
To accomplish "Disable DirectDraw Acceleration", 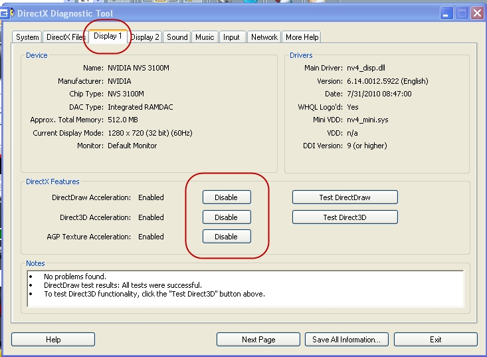I will pyautogui.click(x=226, y=197).
